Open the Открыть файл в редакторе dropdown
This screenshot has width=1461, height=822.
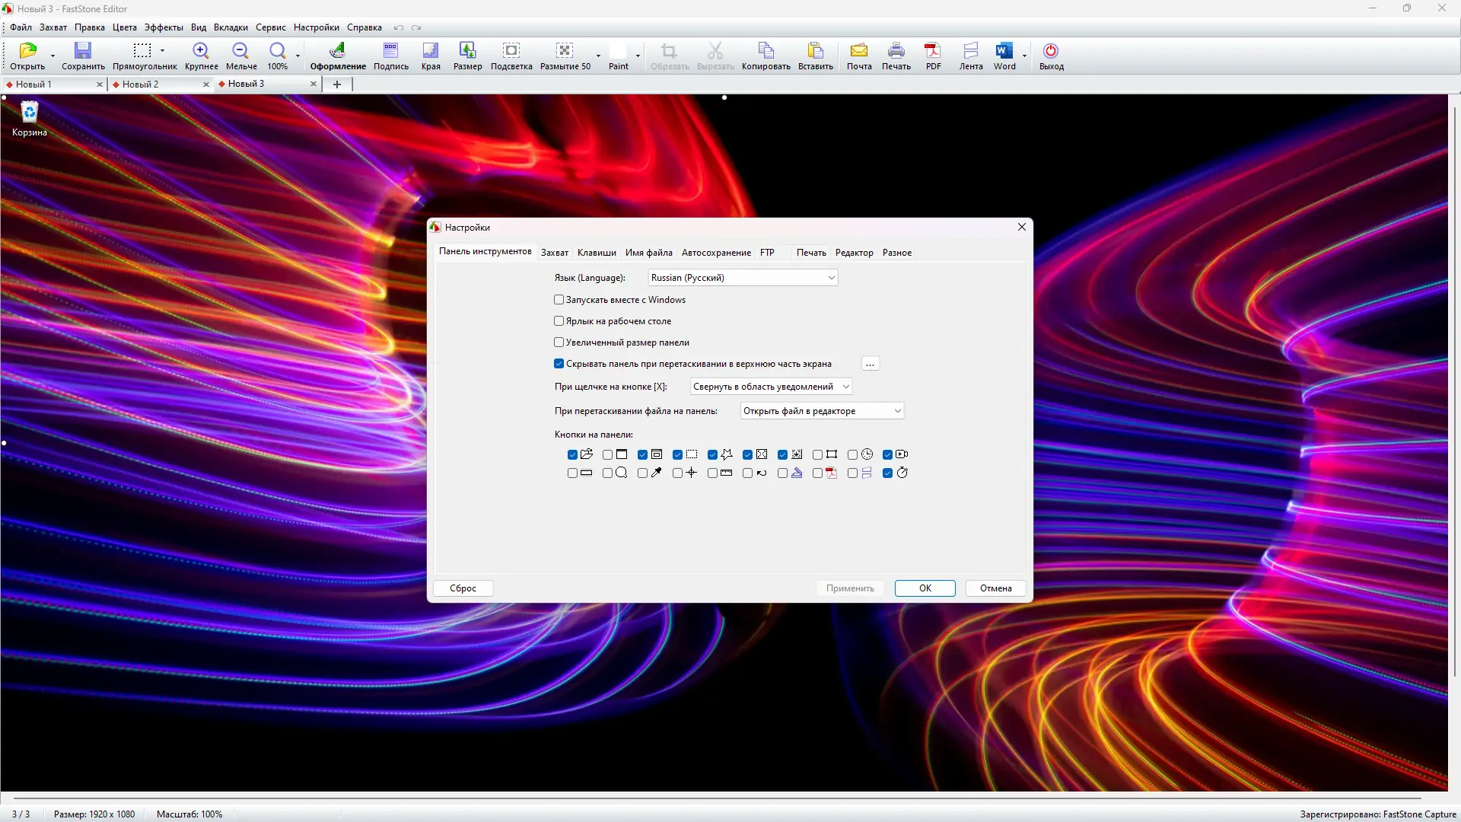(x=822, y=411)
